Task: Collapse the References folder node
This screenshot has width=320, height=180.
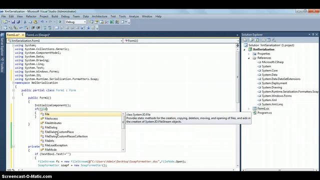Action: 249,58
